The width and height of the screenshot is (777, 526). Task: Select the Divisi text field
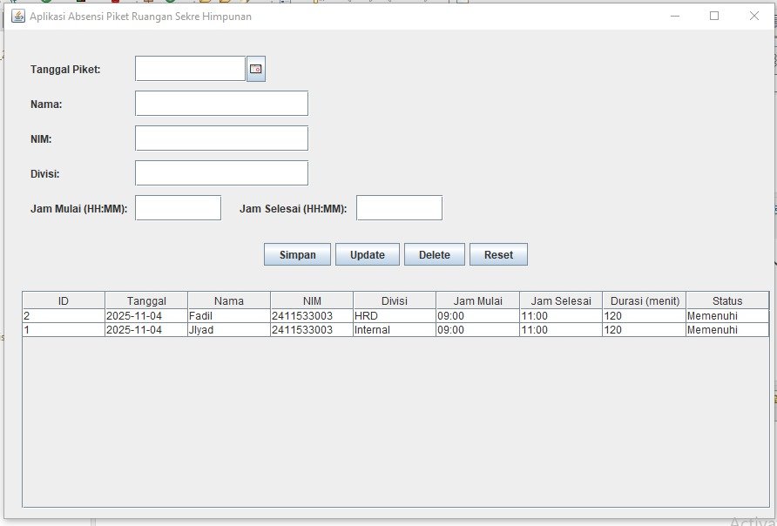pos(221,173)
